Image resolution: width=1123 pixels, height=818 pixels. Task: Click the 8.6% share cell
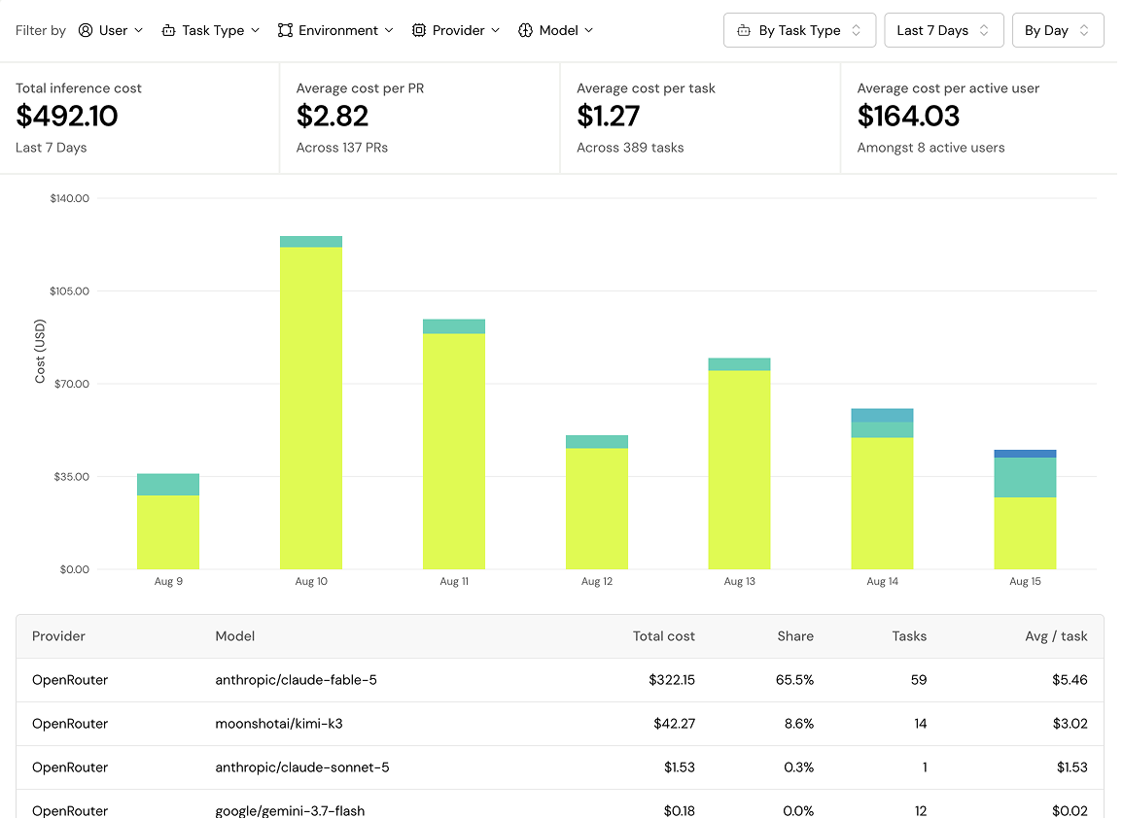[799, 724]
